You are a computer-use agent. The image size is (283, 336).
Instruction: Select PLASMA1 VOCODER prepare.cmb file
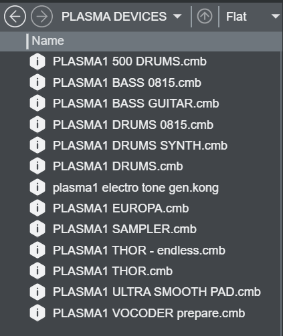tap(149, 313)
